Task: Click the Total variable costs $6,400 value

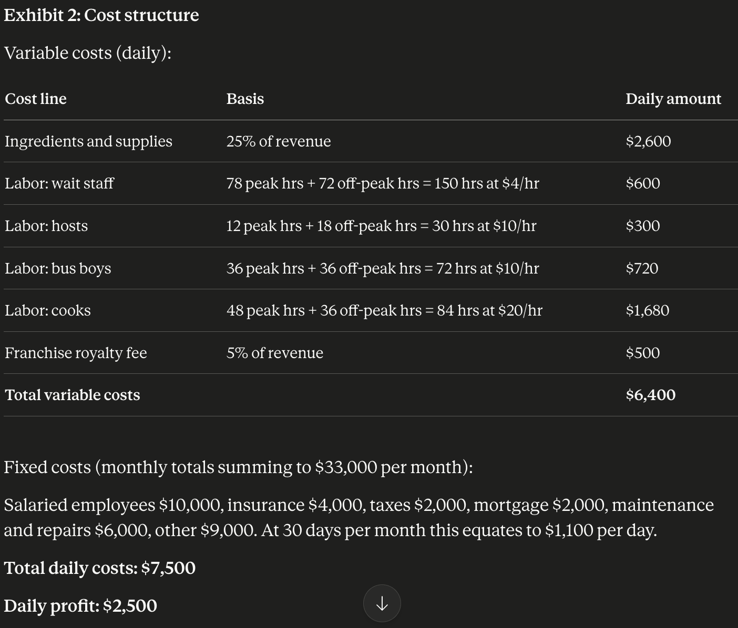Action: [x=651, y=395]
